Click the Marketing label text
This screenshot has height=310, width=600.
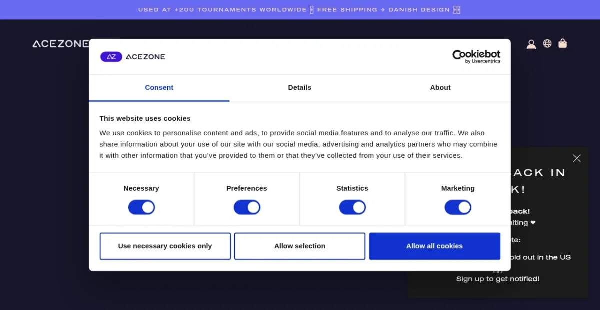[458, 188]
